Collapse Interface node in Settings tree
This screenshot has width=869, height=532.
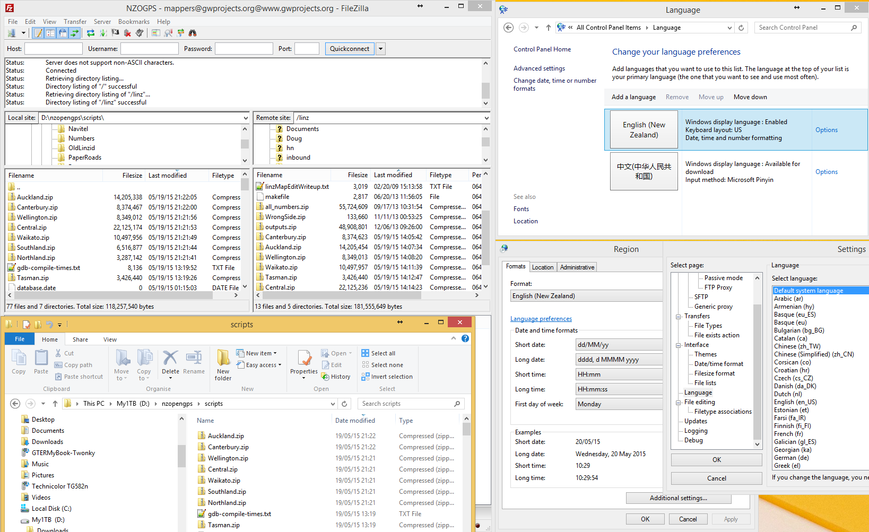(678, 345)
